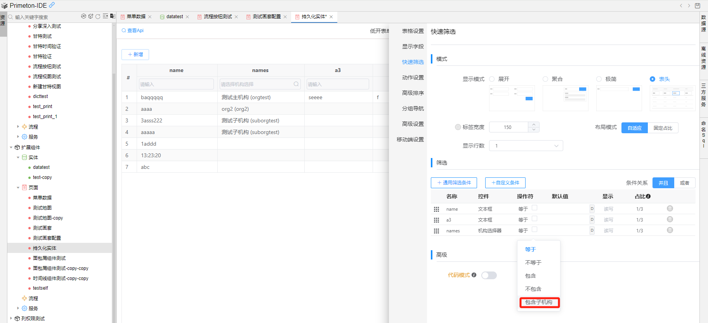Click delete icon for 'names' filter row
708x323 pixels.
670,230
